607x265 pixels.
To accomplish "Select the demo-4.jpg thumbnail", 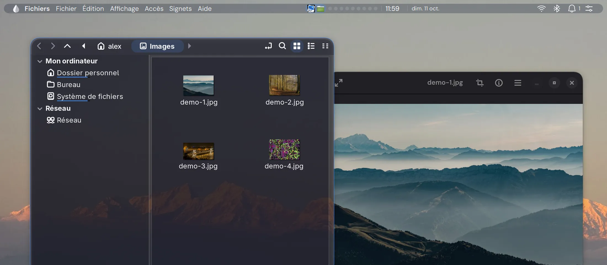I will [284, 149].
